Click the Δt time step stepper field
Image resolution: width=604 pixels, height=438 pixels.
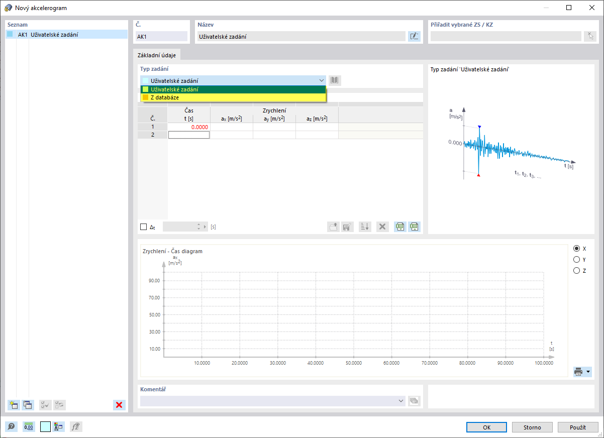tap(185, 227)
